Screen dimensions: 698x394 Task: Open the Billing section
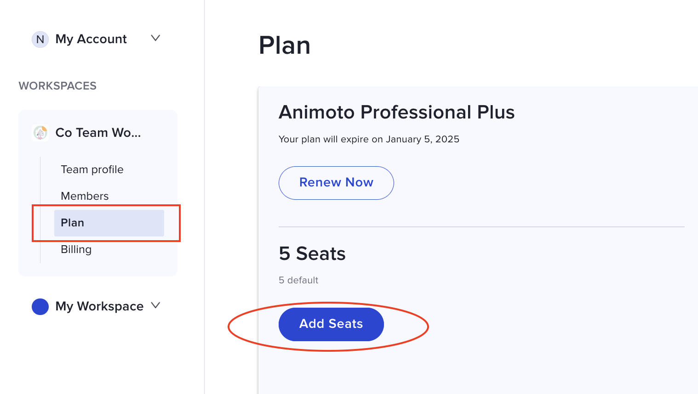(76, 249)
